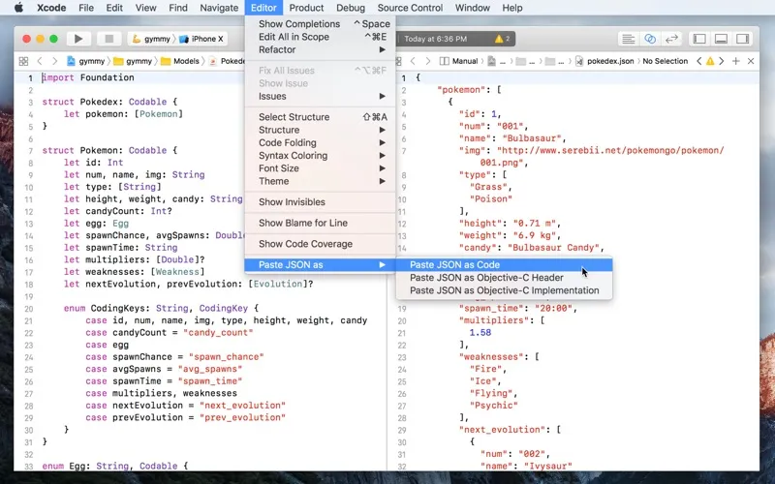Toggle Show Invisibles
The width and height of the screenshot is (775, 484).
(x=320, y=202)
